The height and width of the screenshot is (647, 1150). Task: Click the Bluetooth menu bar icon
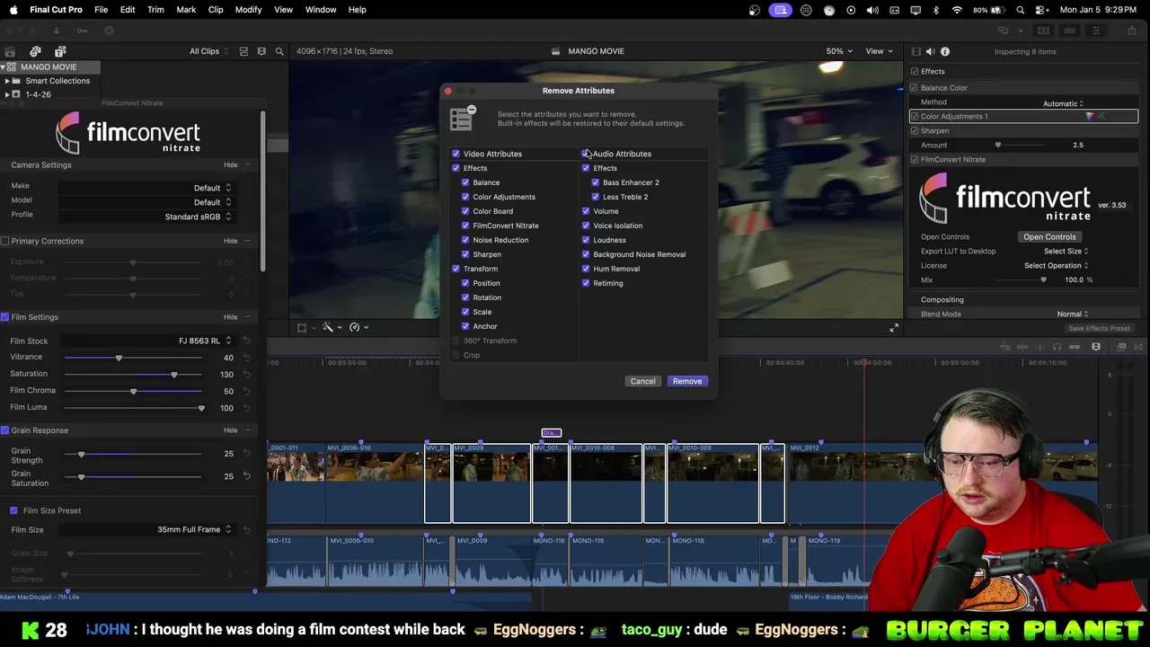pos(935,10)
